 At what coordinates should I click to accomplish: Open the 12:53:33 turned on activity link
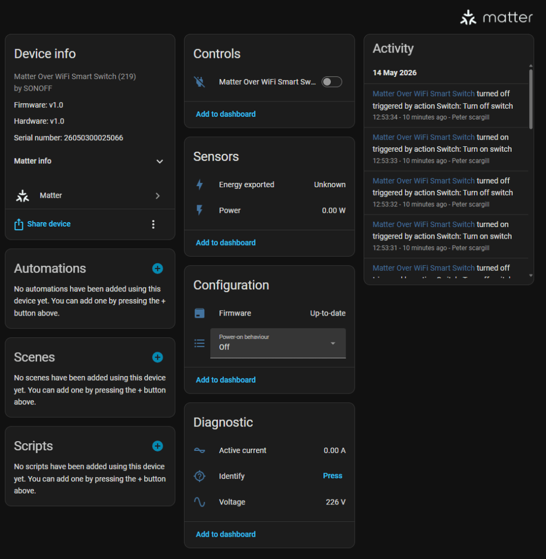[x=424, y=137]
